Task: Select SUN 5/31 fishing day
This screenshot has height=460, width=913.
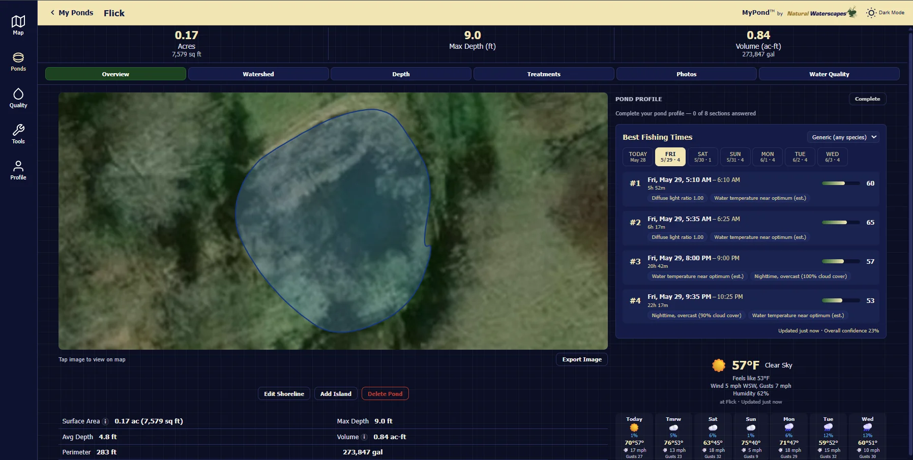Action: coord(735,157)
